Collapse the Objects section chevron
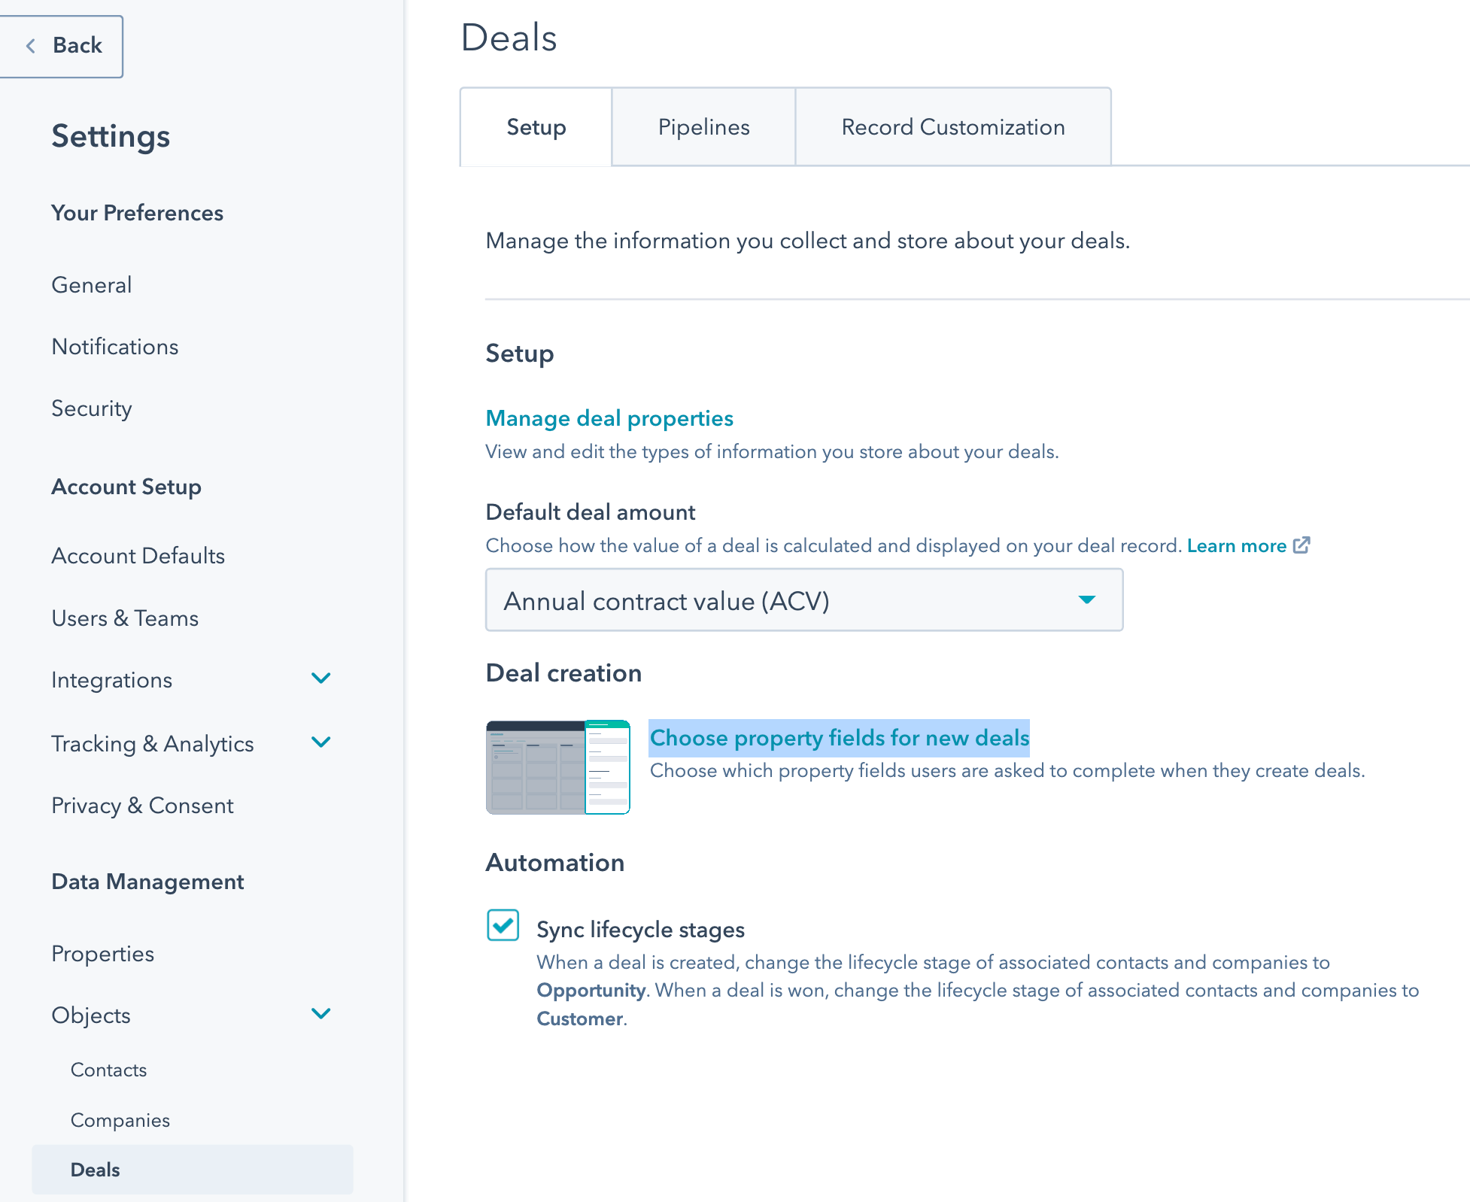The height and width of the screenshot is (1202, 1470). tap(321, 1014)
